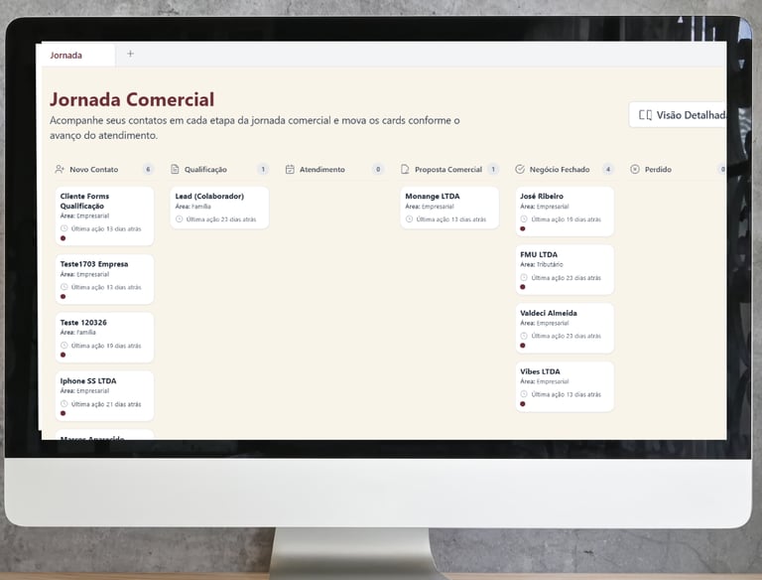Click the red dot on Vibes LTDA card
The image size is (762, 580).
pos(523,404)
